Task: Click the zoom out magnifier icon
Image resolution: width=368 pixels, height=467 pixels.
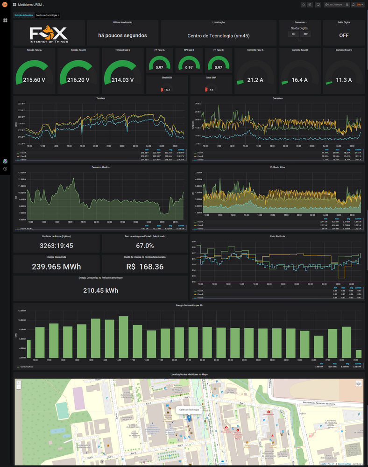Action: (347, 5)
